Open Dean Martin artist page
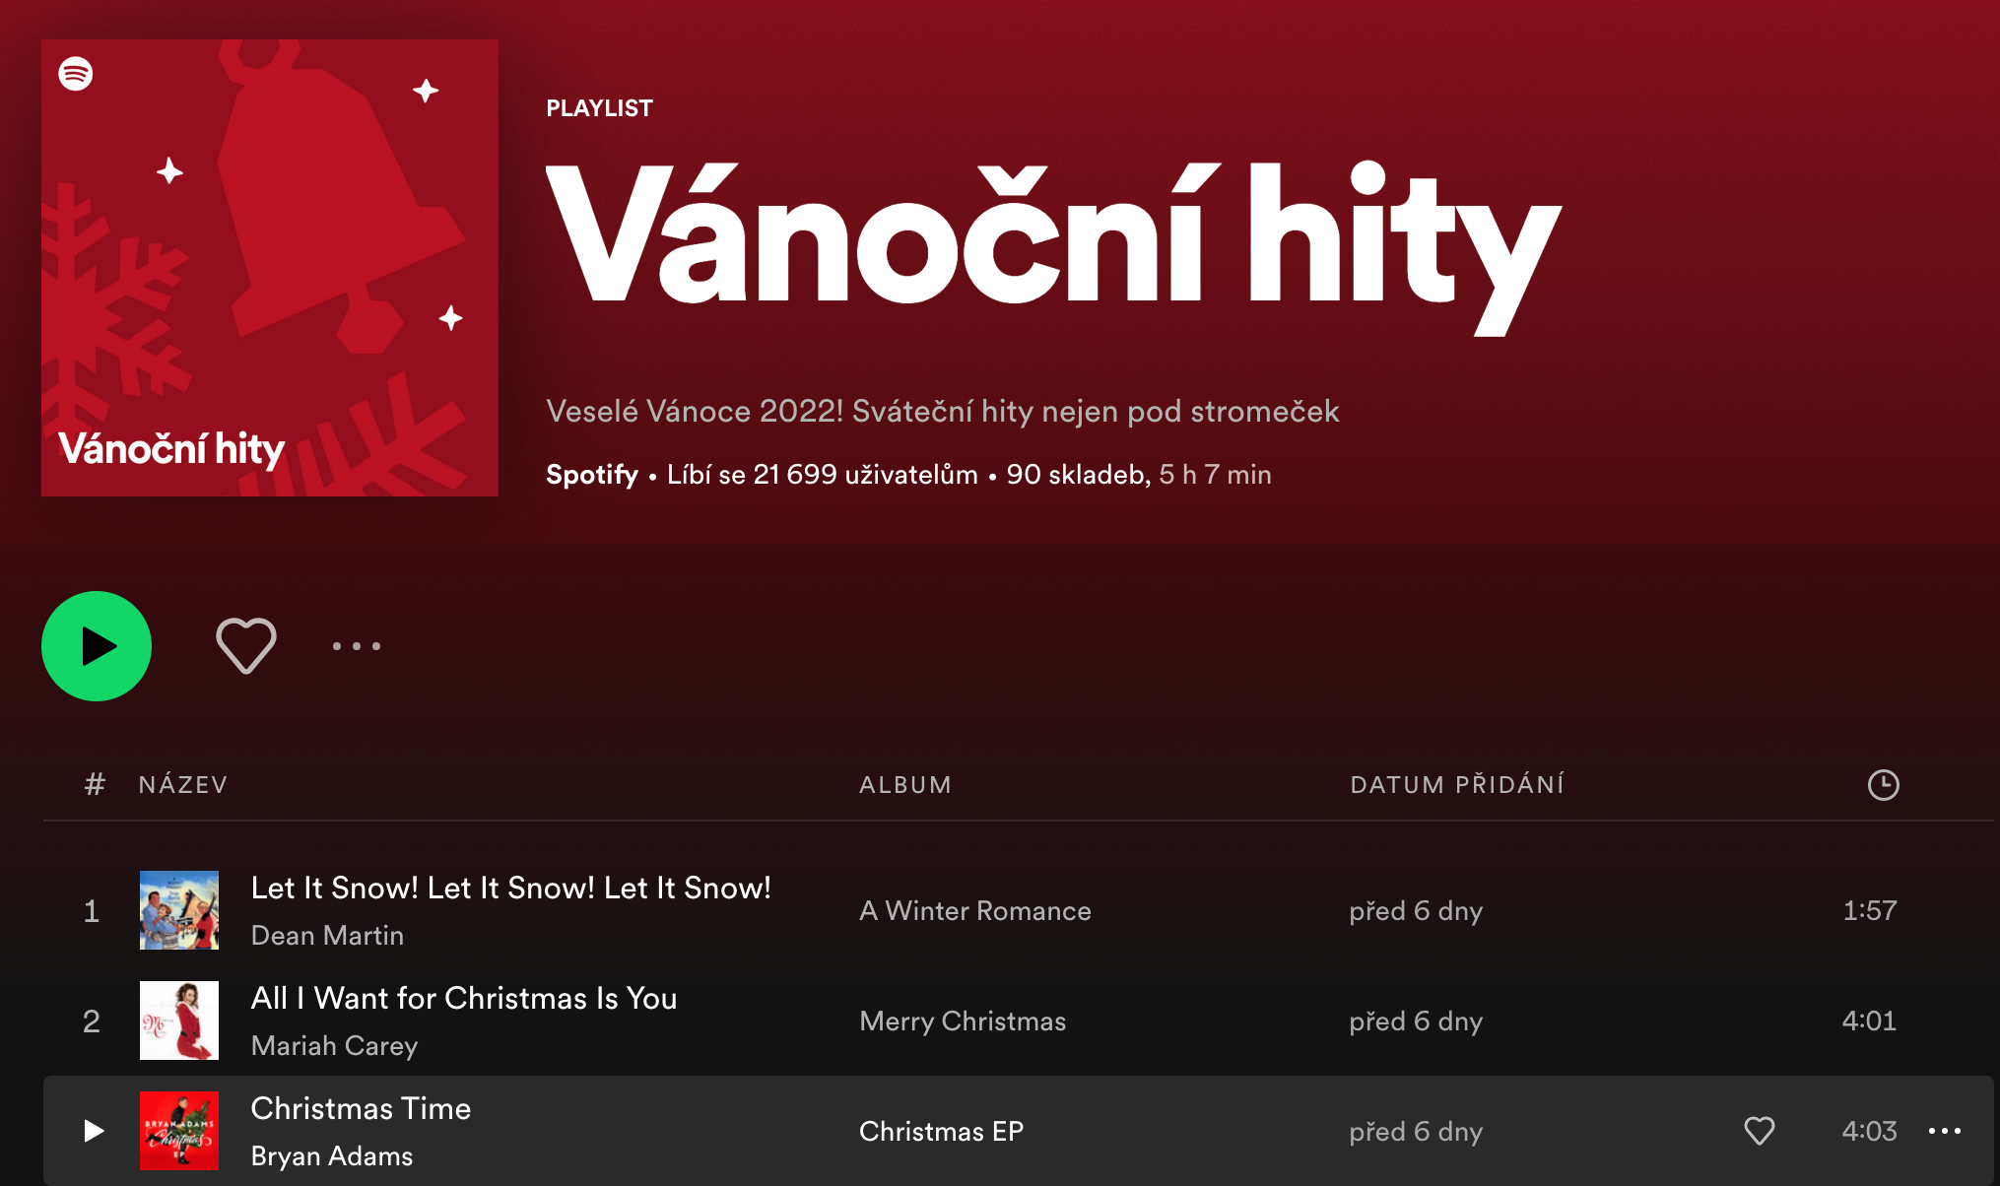The height and width of the screenshot is (1186, 2000). [x=327, y=936]
